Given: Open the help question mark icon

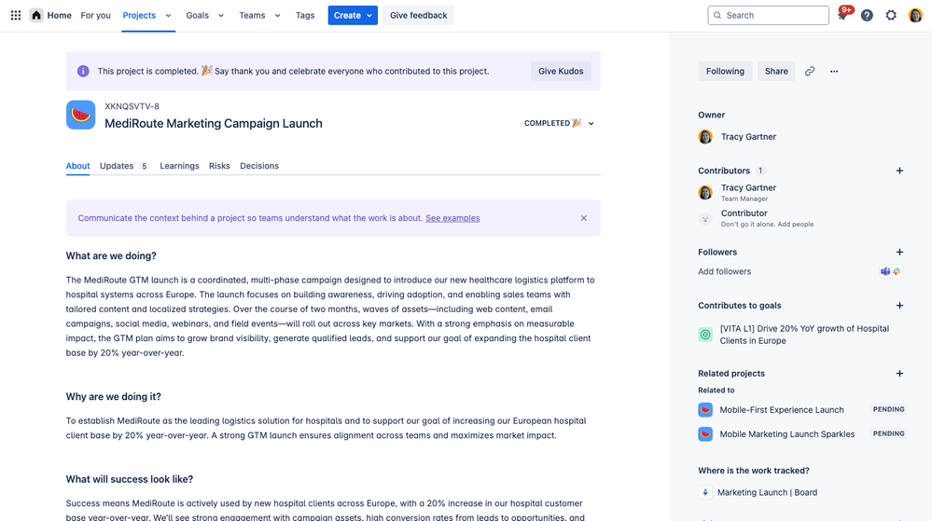Looking at the screenshot, I should [867, 16].
